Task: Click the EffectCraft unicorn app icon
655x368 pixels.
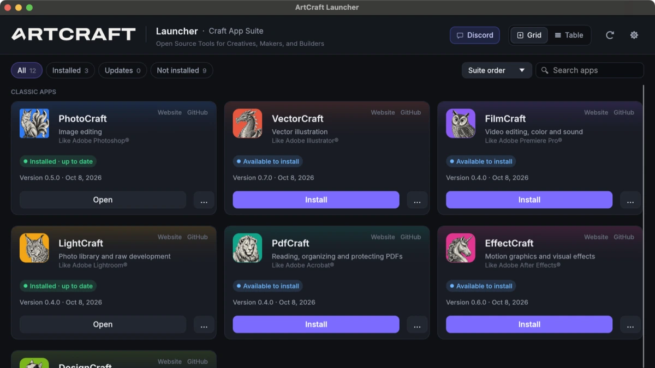Action: click(x=461, y=248)
